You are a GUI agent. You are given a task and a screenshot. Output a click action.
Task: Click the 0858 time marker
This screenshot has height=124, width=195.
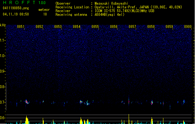151,27
